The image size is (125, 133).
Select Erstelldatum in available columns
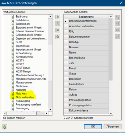[22, 20]
